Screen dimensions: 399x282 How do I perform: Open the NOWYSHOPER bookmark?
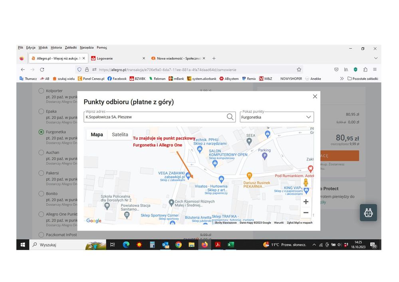click(291, 79)
